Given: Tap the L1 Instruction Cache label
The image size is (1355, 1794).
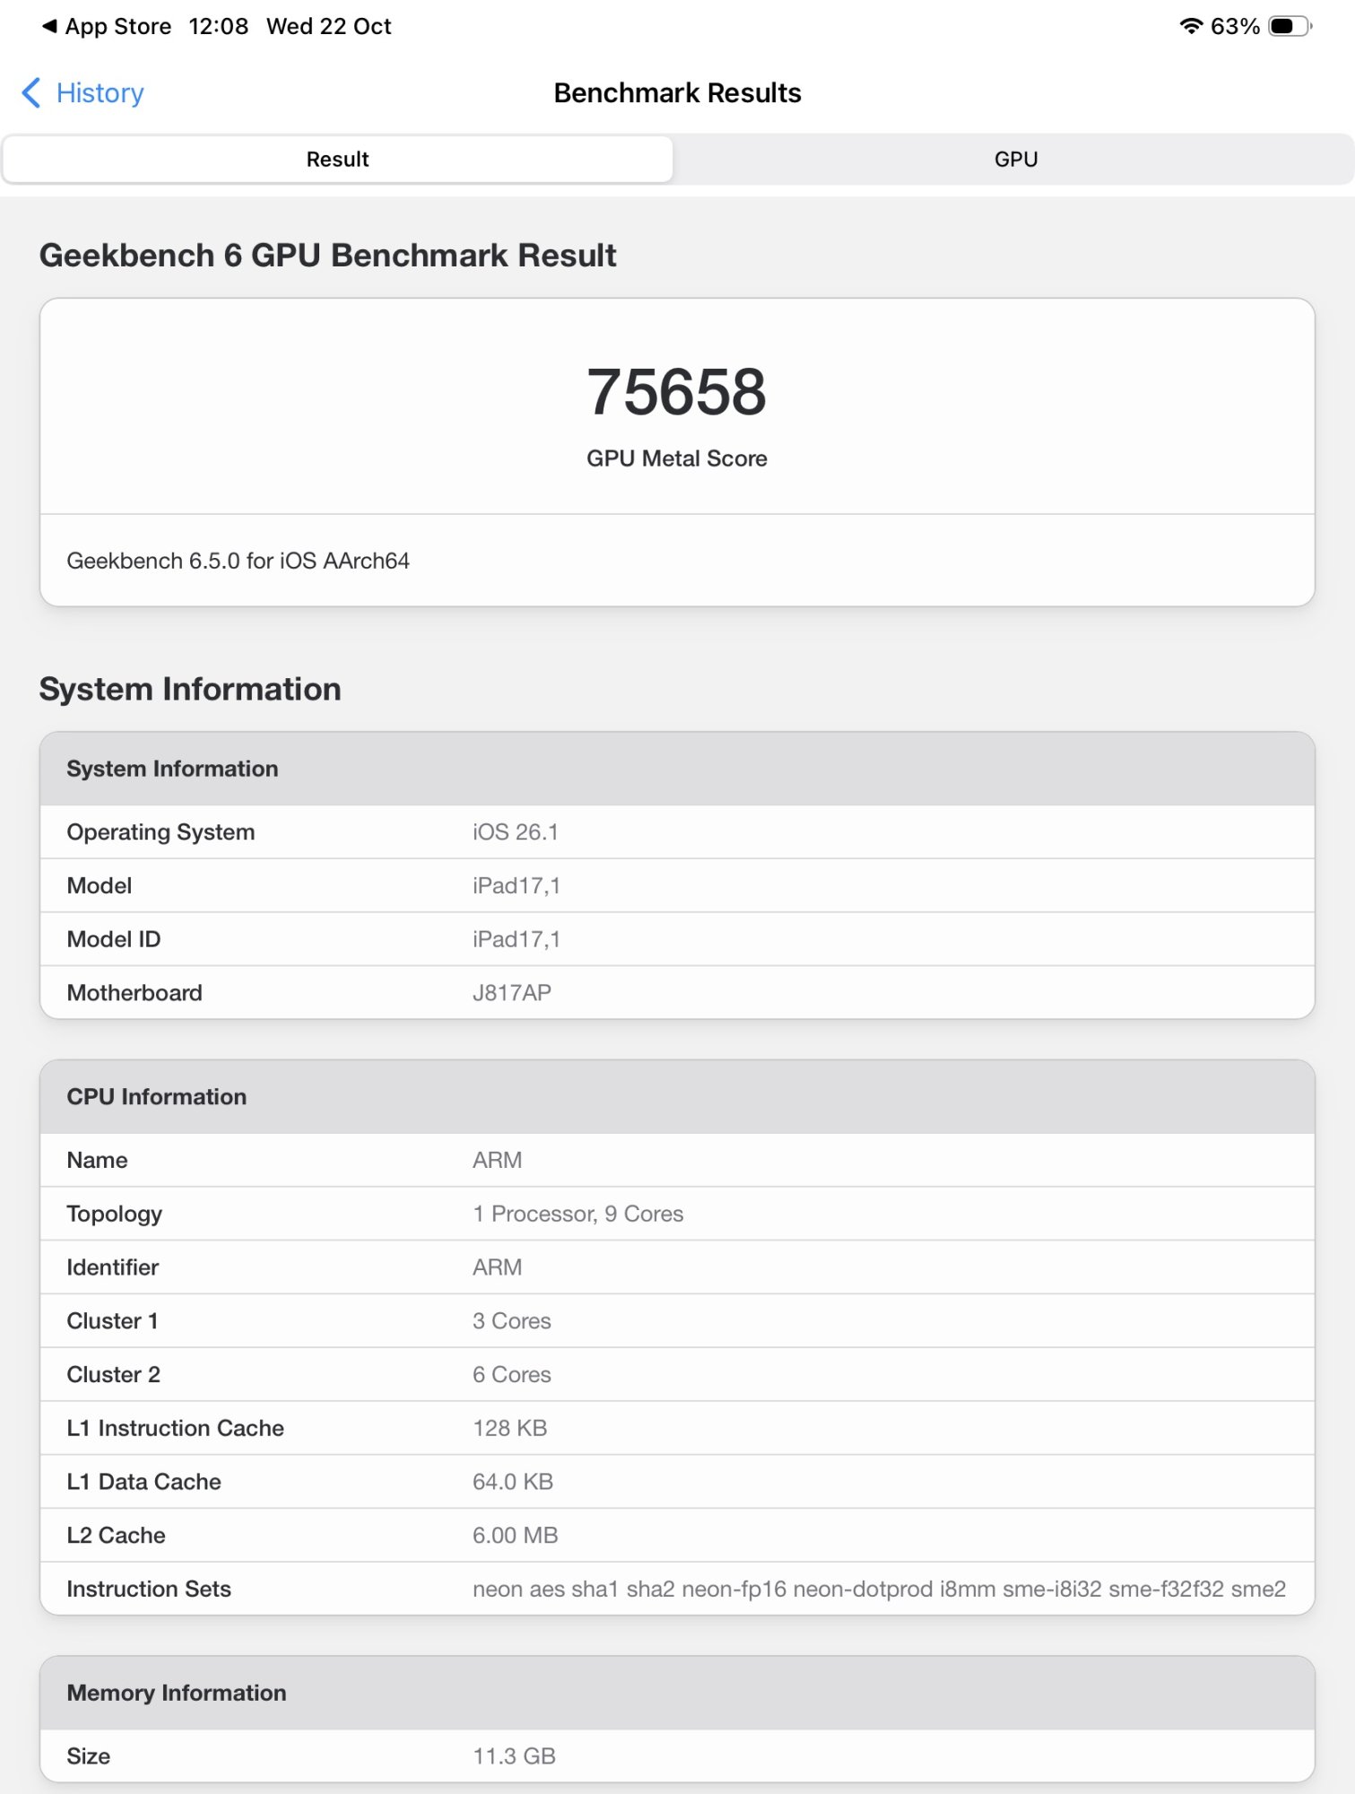Looking at the screenshot, I should 175,1428.
